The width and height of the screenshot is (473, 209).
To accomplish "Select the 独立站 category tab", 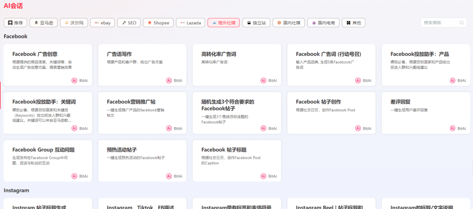I will (x=256, y=23).
